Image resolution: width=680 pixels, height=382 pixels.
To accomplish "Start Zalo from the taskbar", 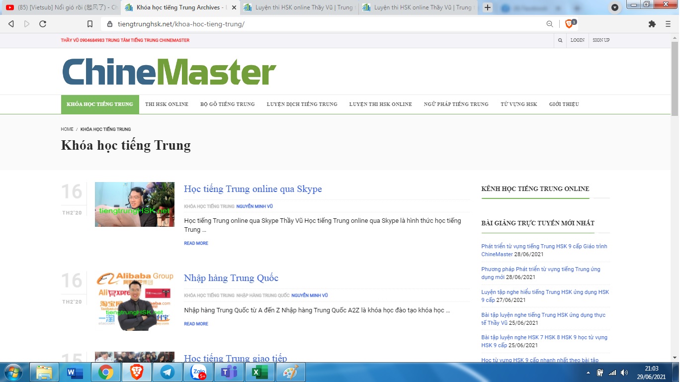I will (x=198, y=372).
